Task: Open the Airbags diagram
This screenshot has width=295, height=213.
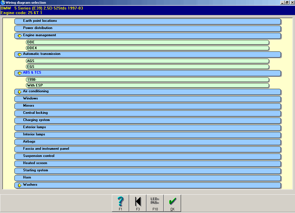Action: coord(148,142)
